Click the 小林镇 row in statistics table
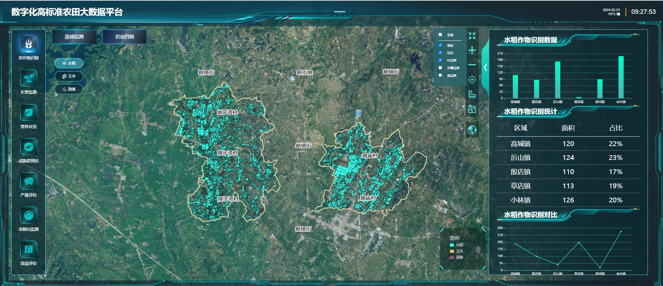Viewport: 663px width, 286px height. tap(568, 200)
